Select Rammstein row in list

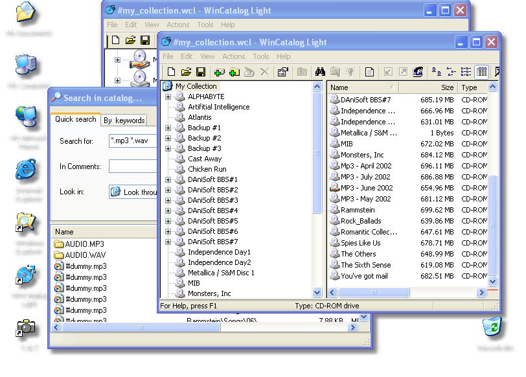coord(409,210)
